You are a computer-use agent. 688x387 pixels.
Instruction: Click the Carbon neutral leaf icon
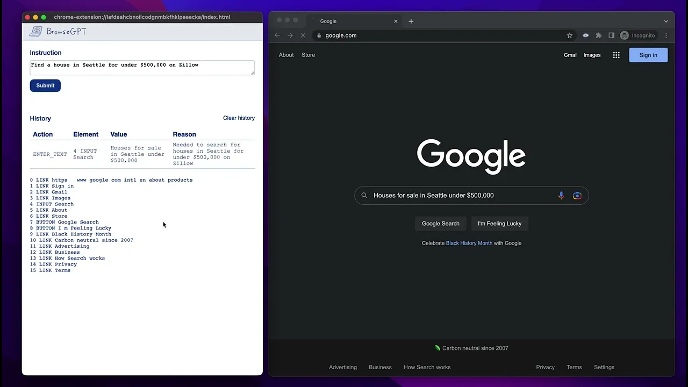click(x=438, y=348)
